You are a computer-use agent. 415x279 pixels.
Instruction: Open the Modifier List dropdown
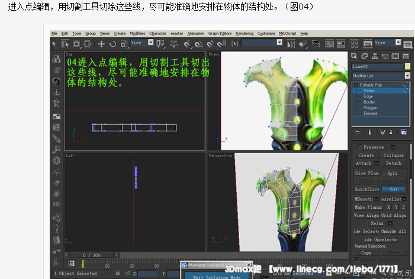pos(381,76)
